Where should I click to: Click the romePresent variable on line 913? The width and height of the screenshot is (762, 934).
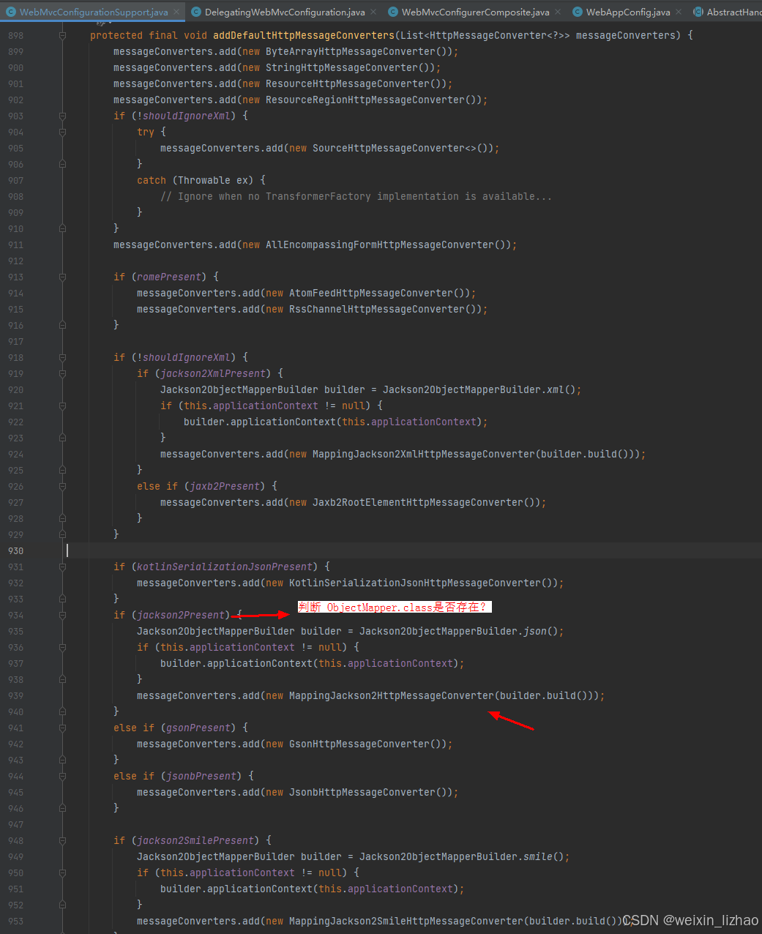coord(169,277)
